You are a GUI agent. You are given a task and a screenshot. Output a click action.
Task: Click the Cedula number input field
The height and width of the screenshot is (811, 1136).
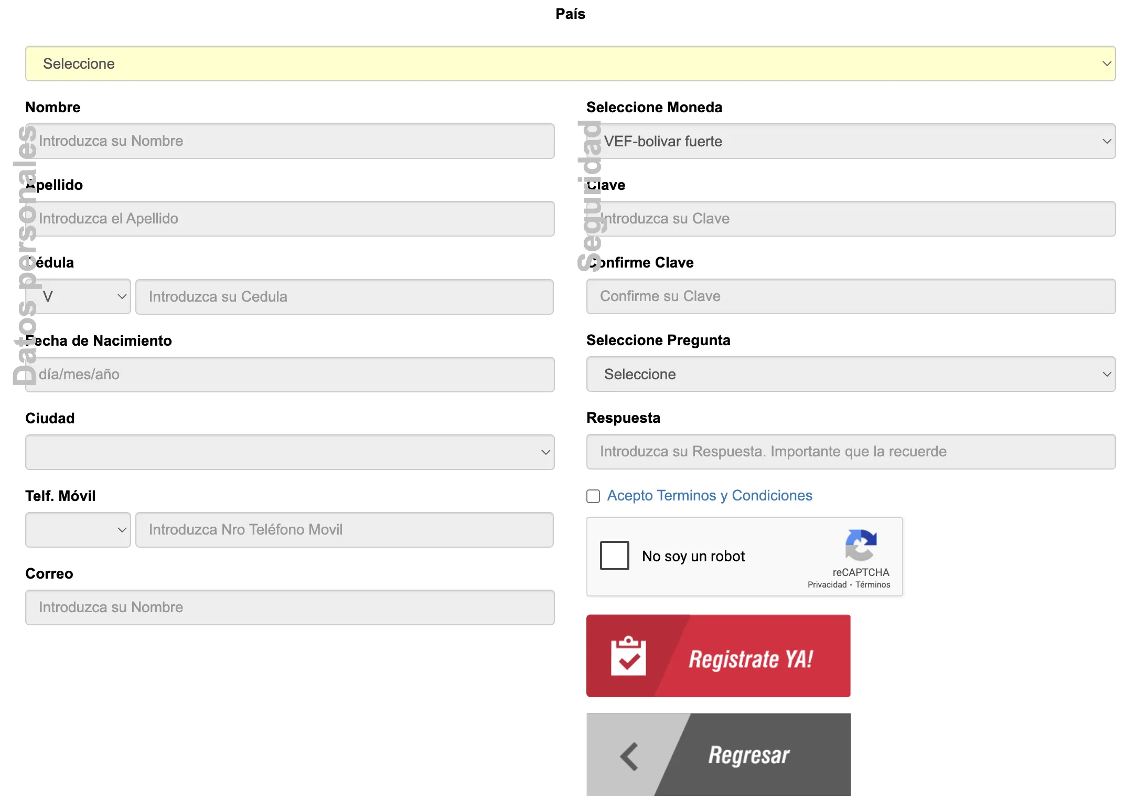click(x=345, y=296)
